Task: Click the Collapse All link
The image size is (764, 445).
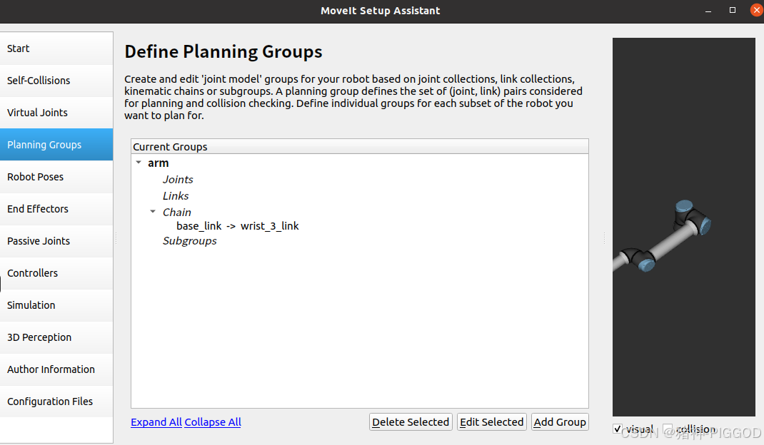Action: tap(213, 422)
